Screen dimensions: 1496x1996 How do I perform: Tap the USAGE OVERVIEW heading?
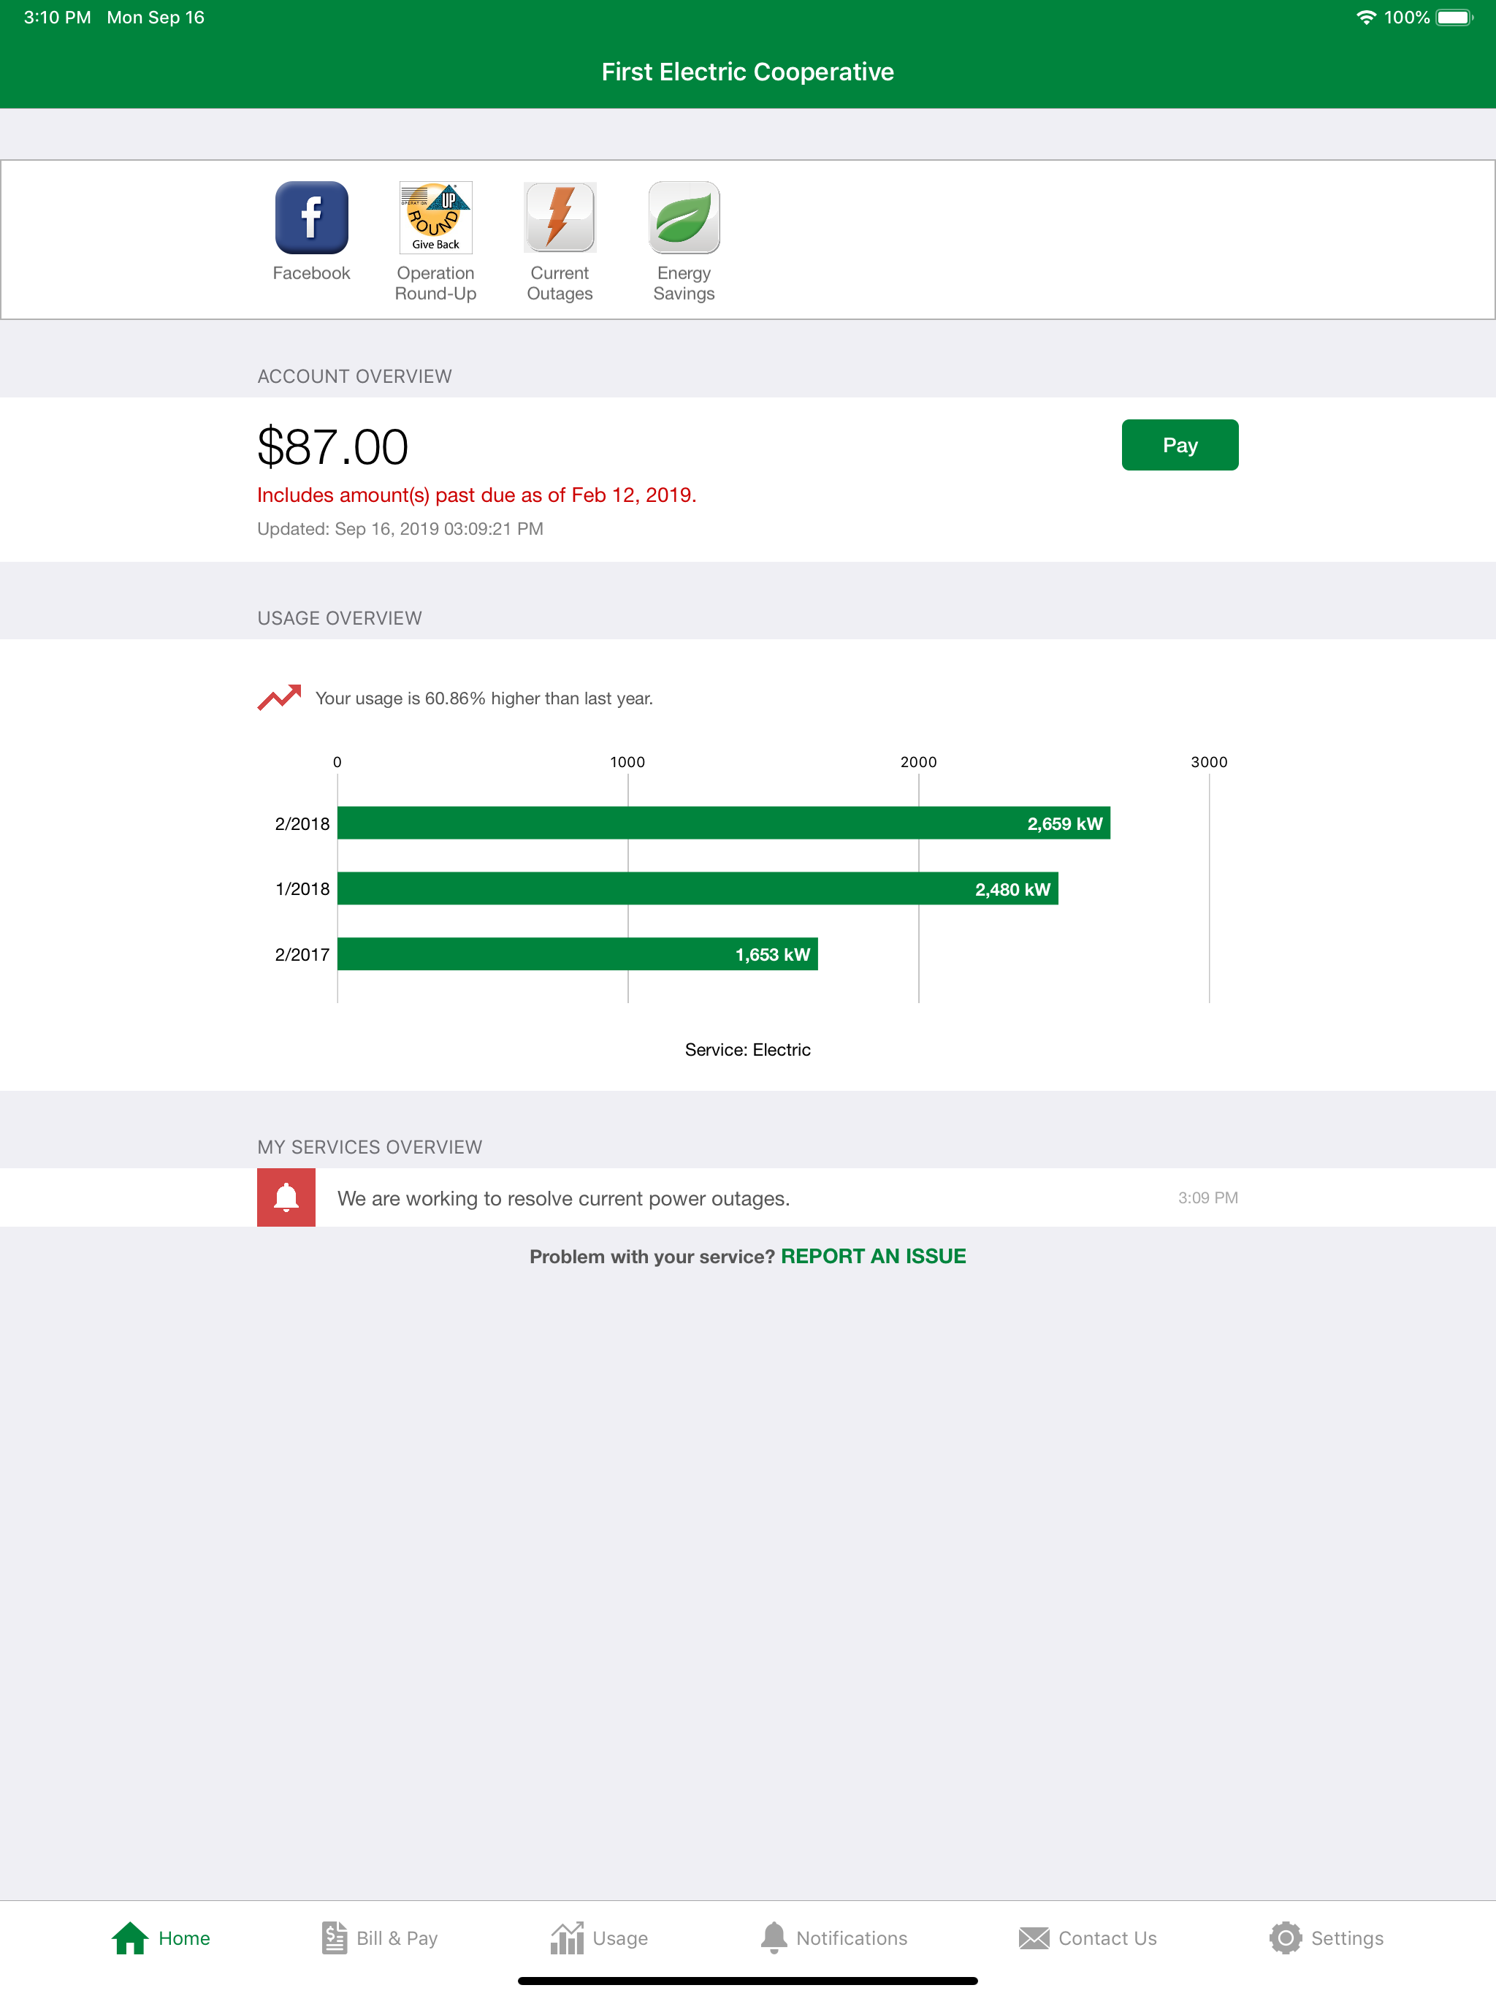(339, 618)
